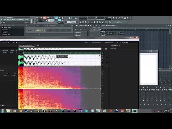Open Google Chrome from the Windows taskbar
The image size is (172, 129).
(x=15, y=111)
